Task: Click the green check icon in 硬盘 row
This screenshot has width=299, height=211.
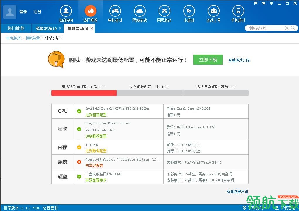Action: (79, 177)
